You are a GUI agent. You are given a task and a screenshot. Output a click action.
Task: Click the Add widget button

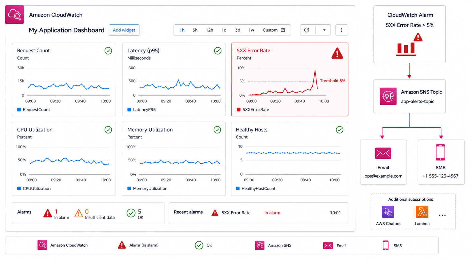point(124,30)
